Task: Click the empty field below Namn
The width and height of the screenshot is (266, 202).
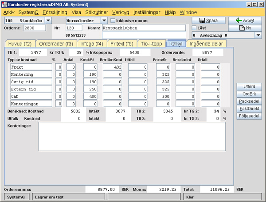Action: (x=144, y=35)
